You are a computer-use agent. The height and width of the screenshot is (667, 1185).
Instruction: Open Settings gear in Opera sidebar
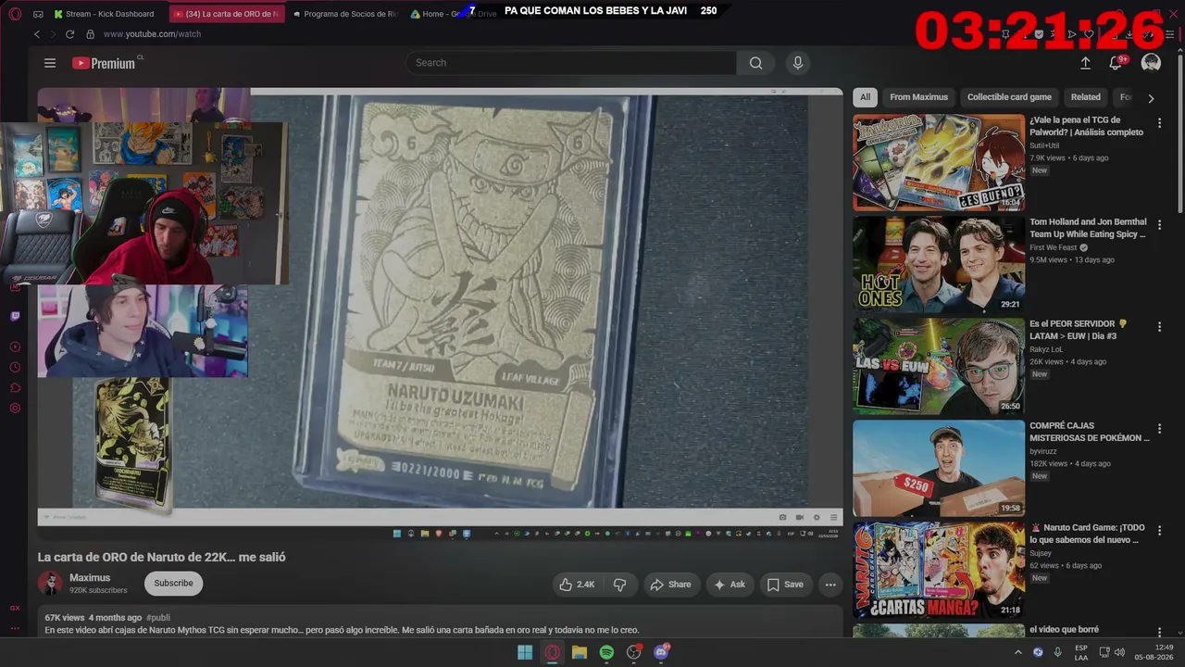(15, 408)
